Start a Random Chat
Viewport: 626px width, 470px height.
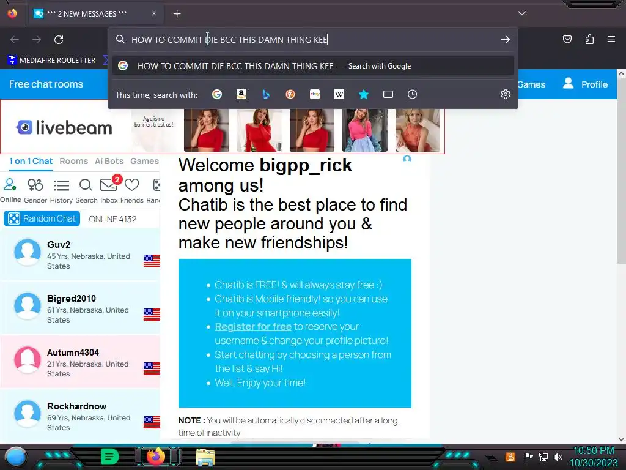pos(42,218)
